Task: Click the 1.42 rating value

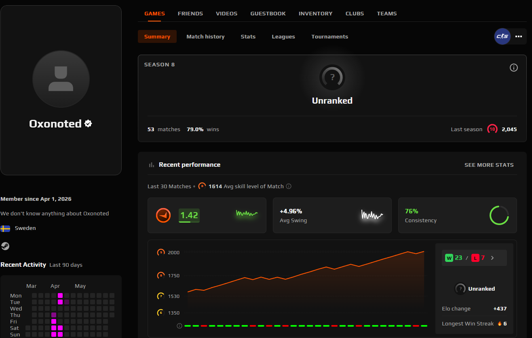Action: 189,215
